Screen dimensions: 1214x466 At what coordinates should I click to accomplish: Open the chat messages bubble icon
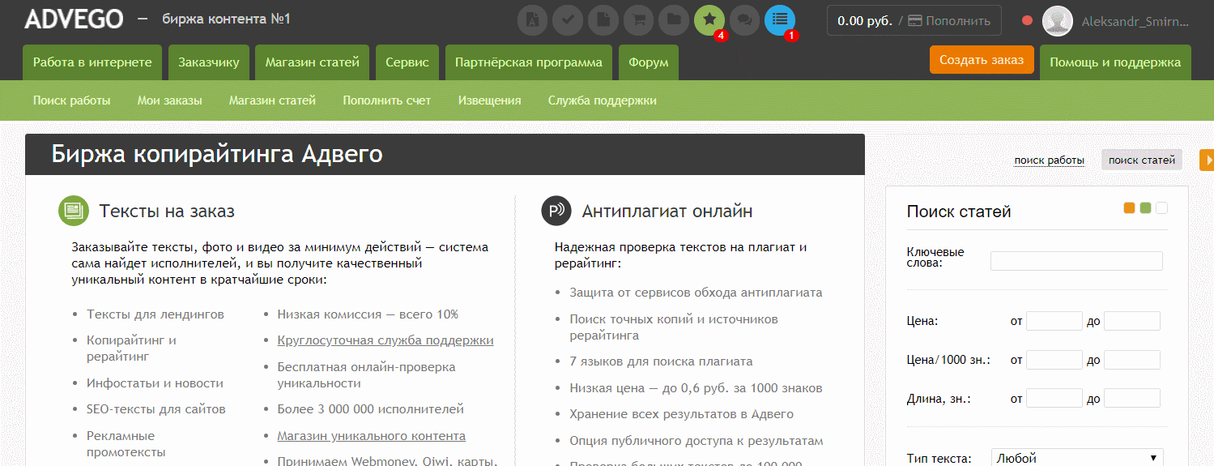click(x=744, y=20)
